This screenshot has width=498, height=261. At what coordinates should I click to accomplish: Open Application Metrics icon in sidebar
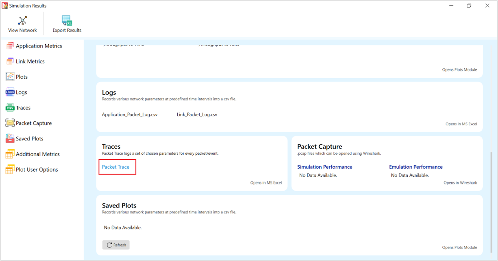coord(10,46)
